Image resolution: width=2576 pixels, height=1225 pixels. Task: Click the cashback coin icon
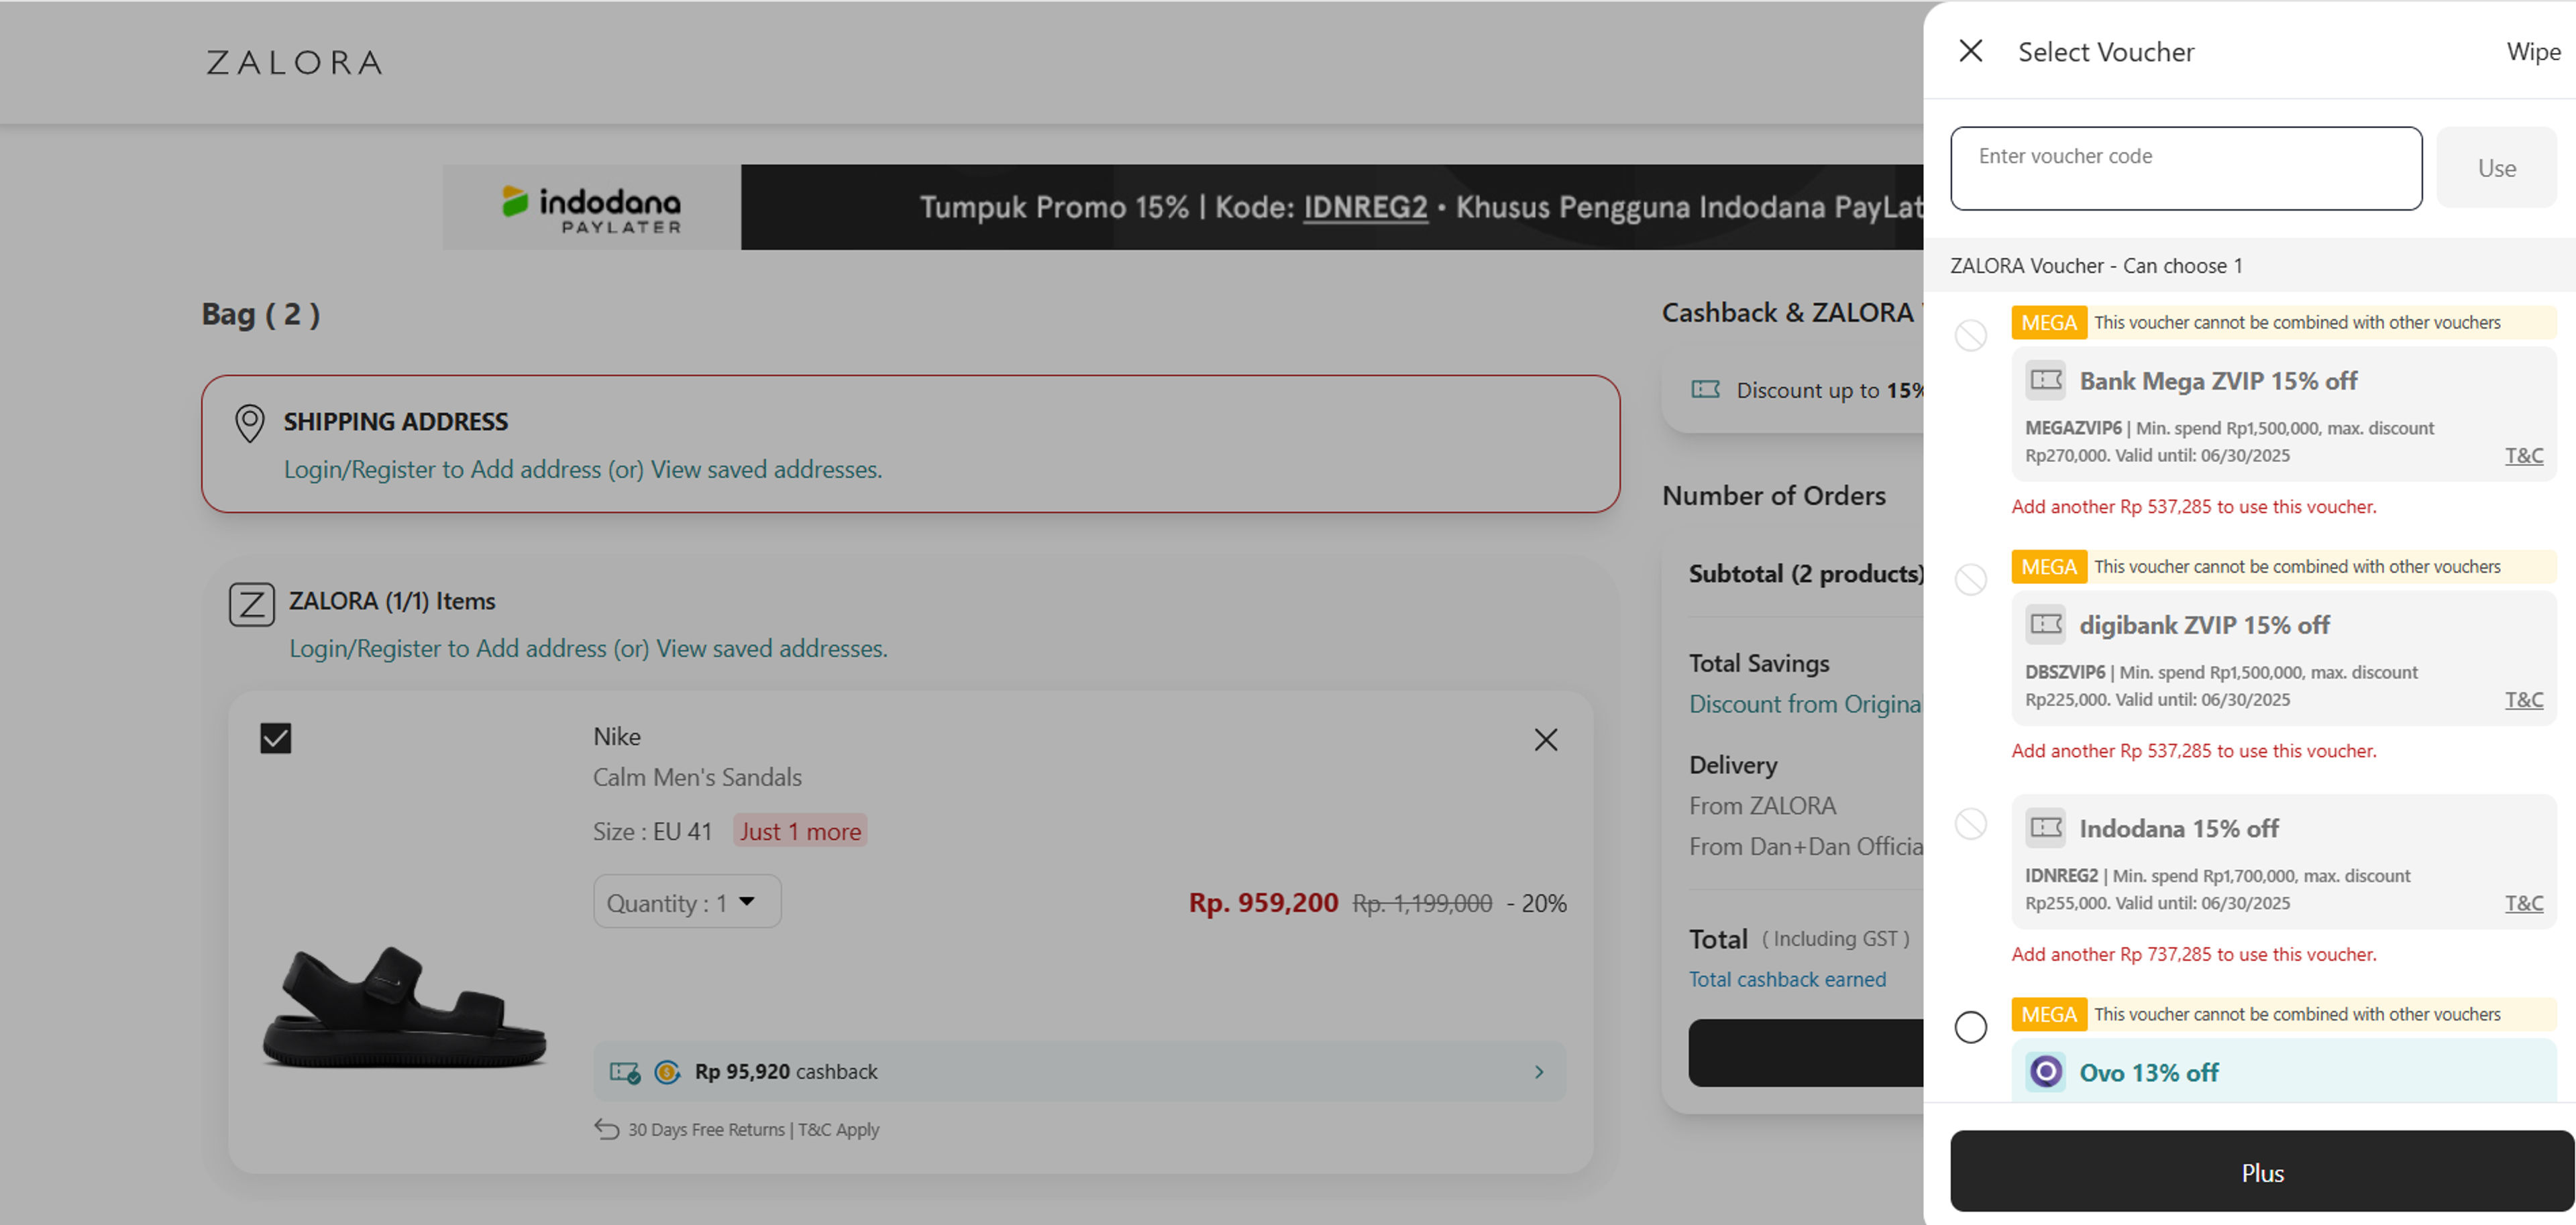click(x=666, y=1071)
